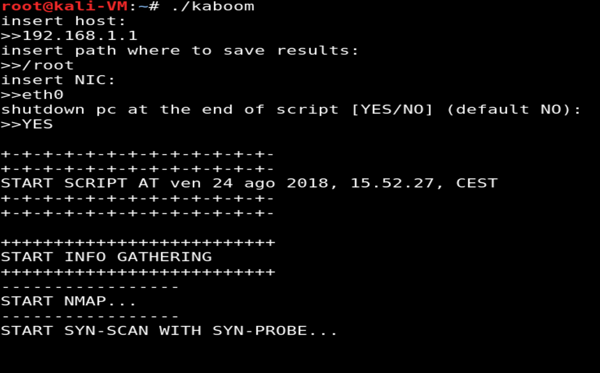Click the START NMAP... line
The height and width of the screenshot is (373, 600).
coord(68,301)
